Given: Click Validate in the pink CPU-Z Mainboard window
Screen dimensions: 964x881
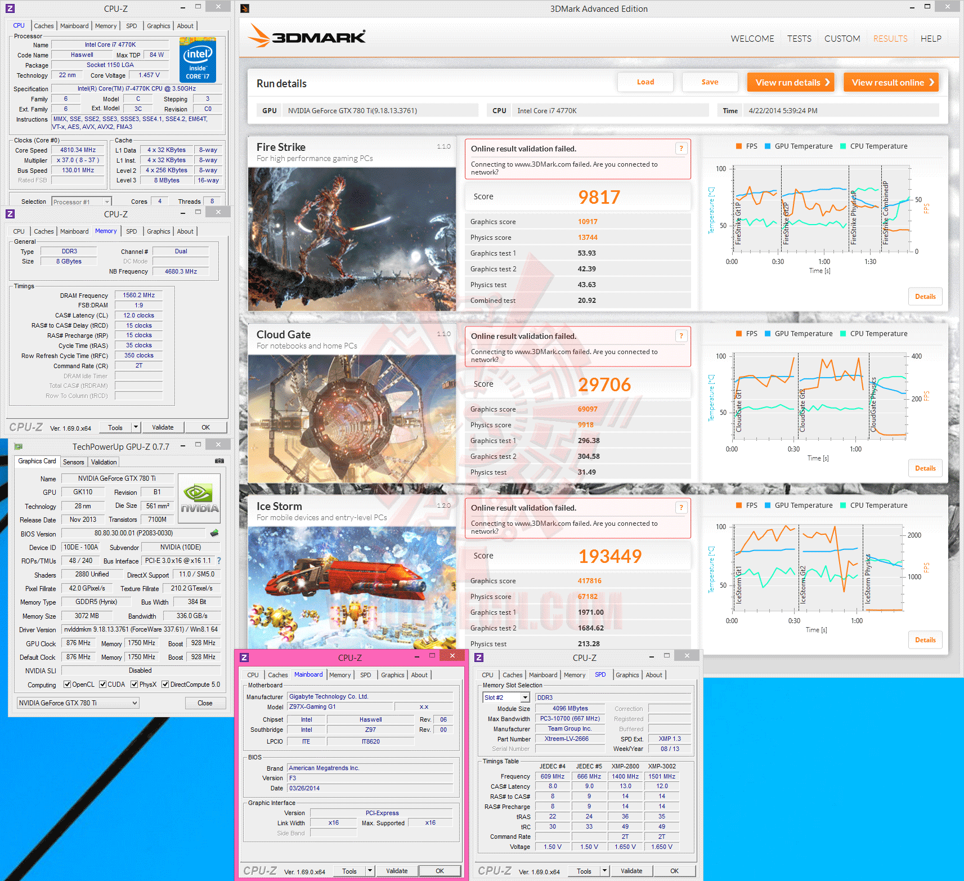Looking at the screenshot, I should coord(397,871).
